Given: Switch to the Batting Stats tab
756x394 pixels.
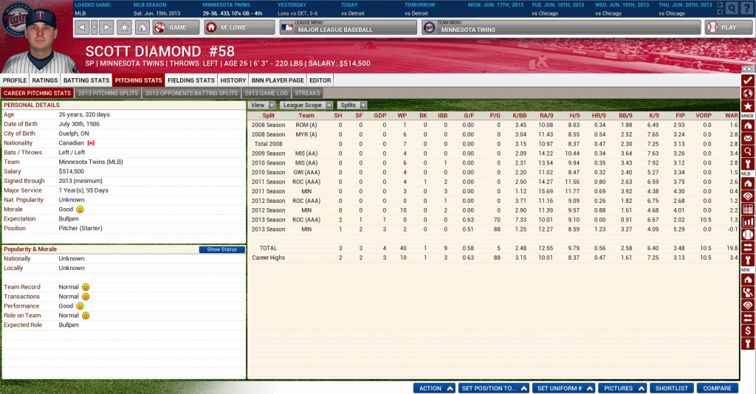Looking at the screenshot, I should point(86,80).
